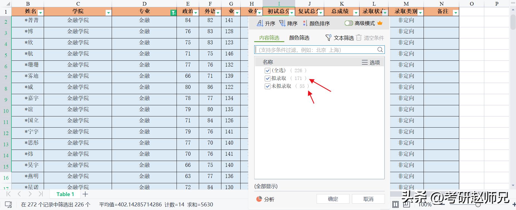Click 计数=14 in status bar
The image size is (516, 210).
point(174,205)
